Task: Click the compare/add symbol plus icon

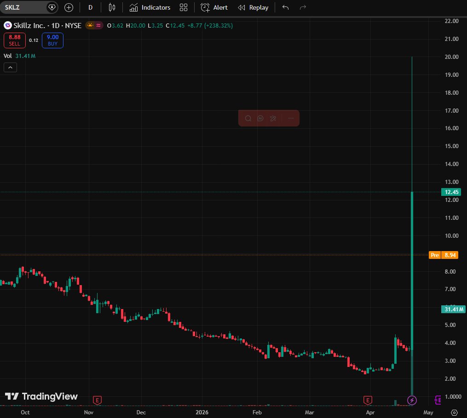Action: tap(69, 7)
